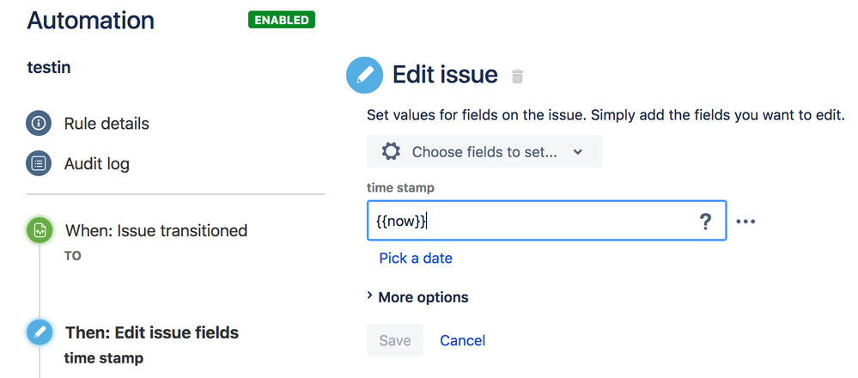Click the green ENABLED status badge

click(282, 20)
